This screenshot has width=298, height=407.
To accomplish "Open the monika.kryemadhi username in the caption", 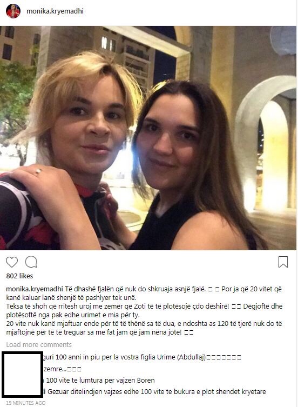I will pos(35,289).
